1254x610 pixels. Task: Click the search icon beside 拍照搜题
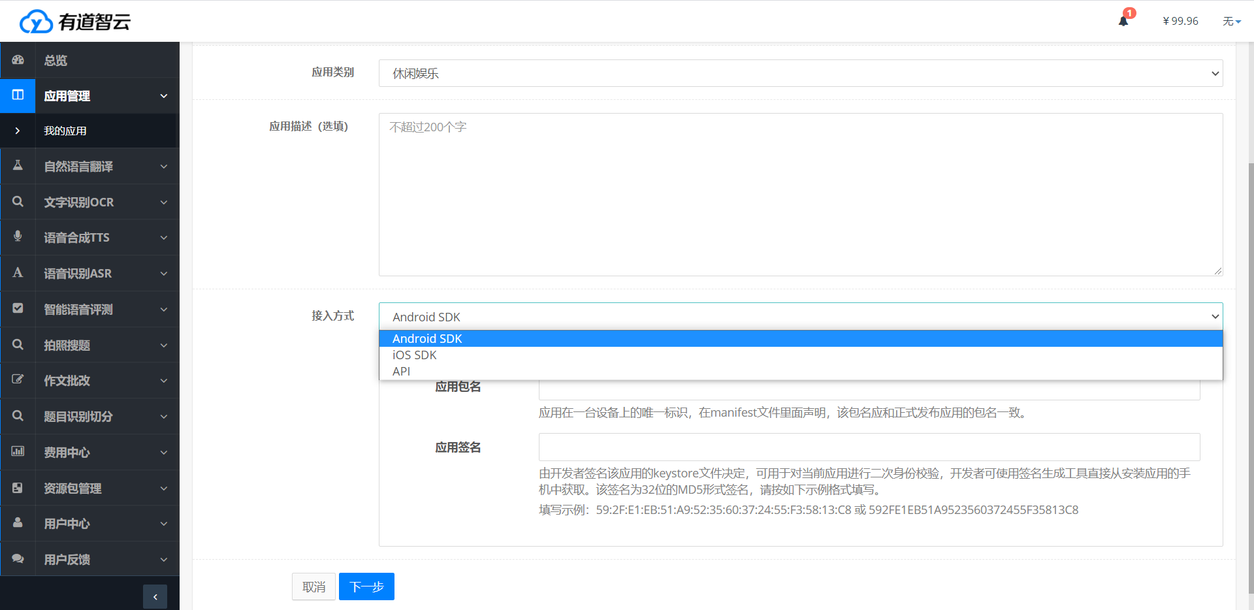tap(18, 345)
